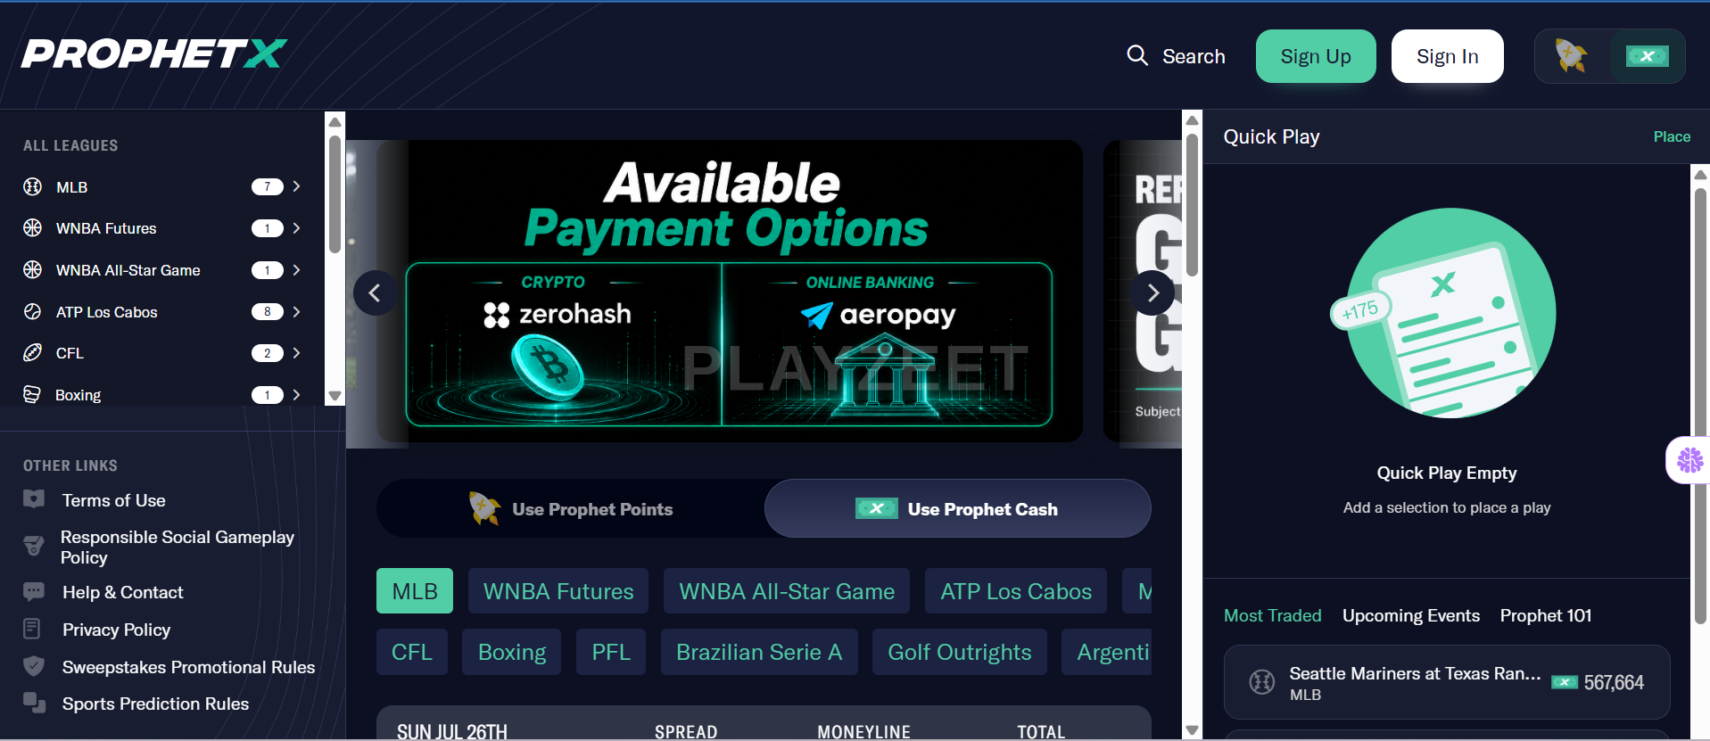Click the Privacy Policy document icon
The image size is (1710, 741).
pos(32,629)
